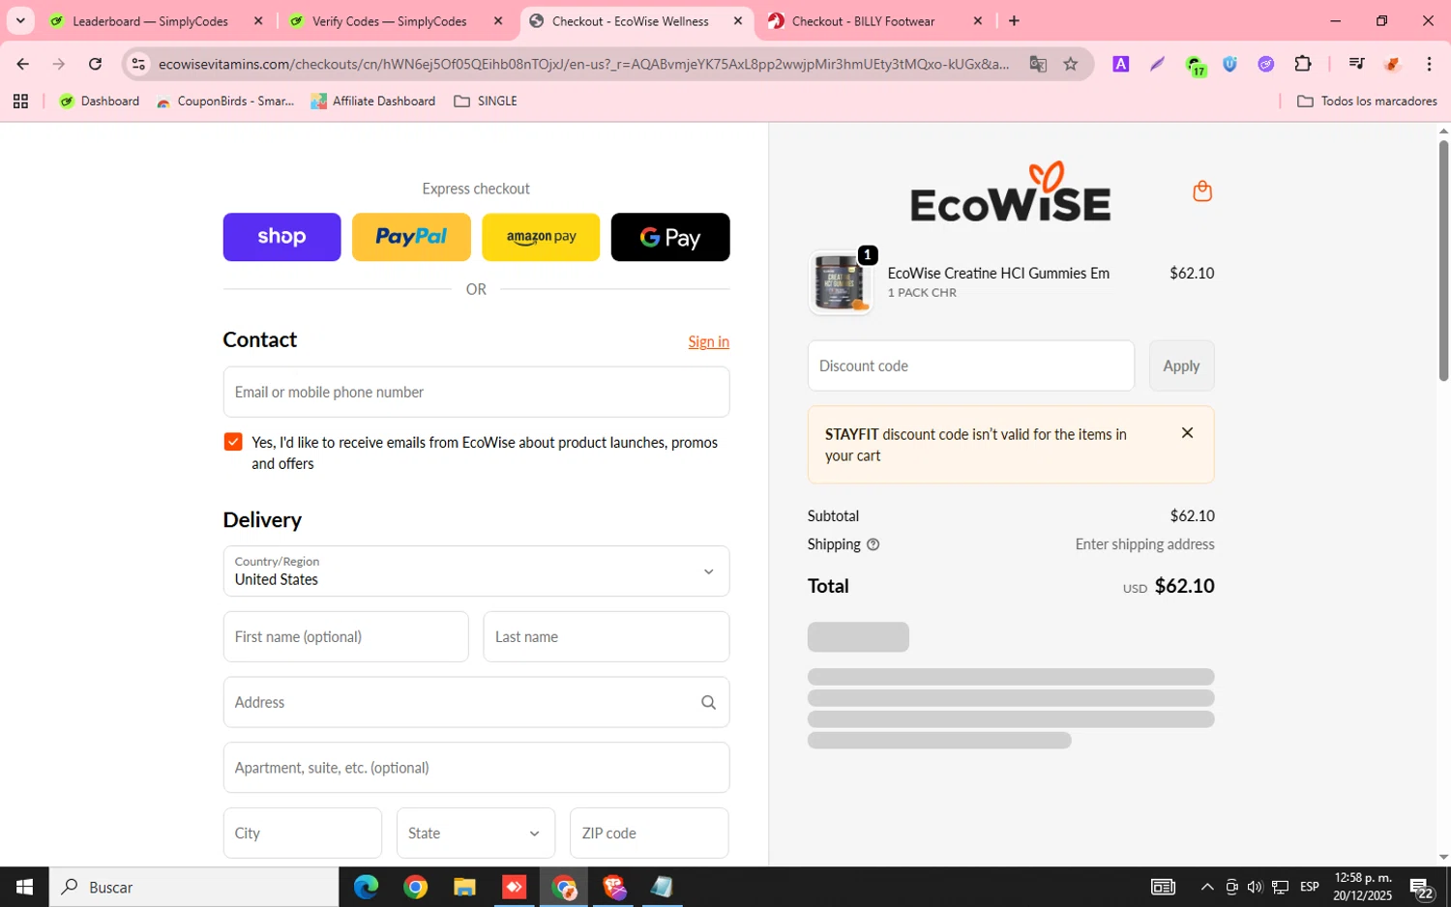The height and width of the screenshot is (907, 1451).
Task: Focus Email or mobile phone number field
Action: (476, 392)
